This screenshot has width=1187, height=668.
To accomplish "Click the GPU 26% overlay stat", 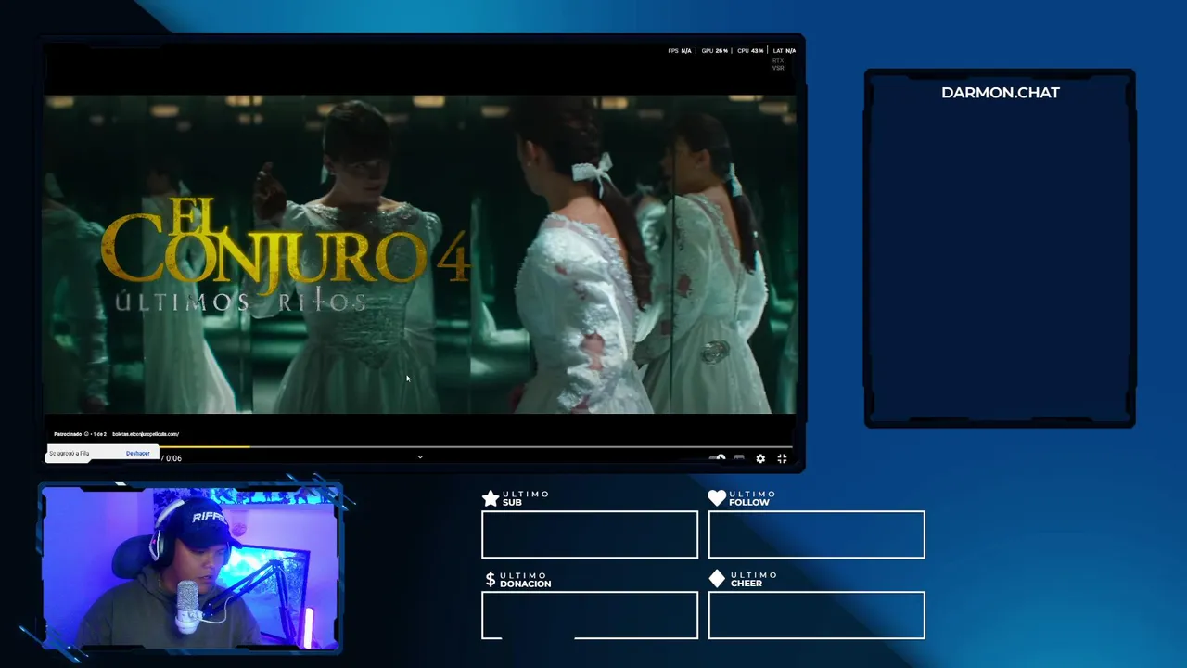I will tap(714, 51).
